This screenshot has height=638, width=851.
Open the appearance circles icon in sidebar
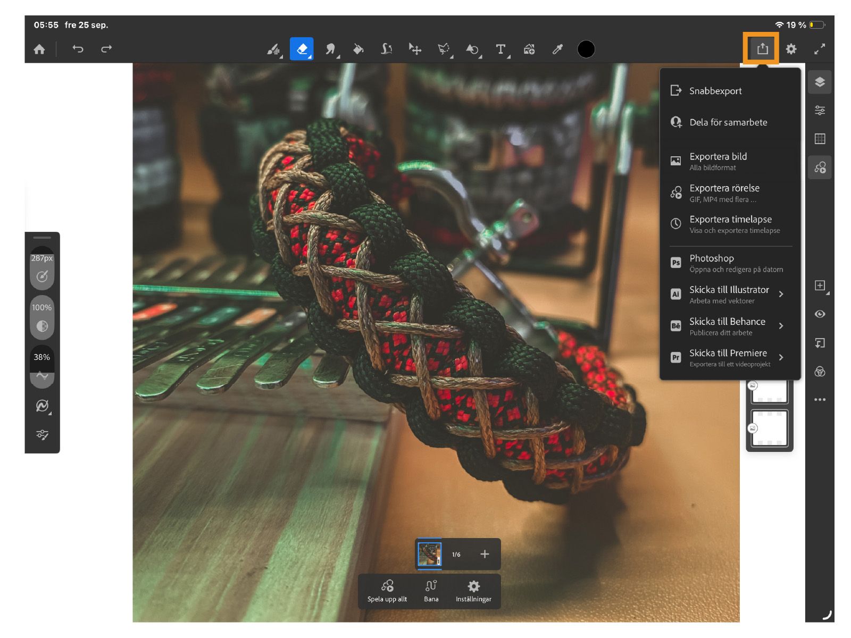(x=820, y=371)
